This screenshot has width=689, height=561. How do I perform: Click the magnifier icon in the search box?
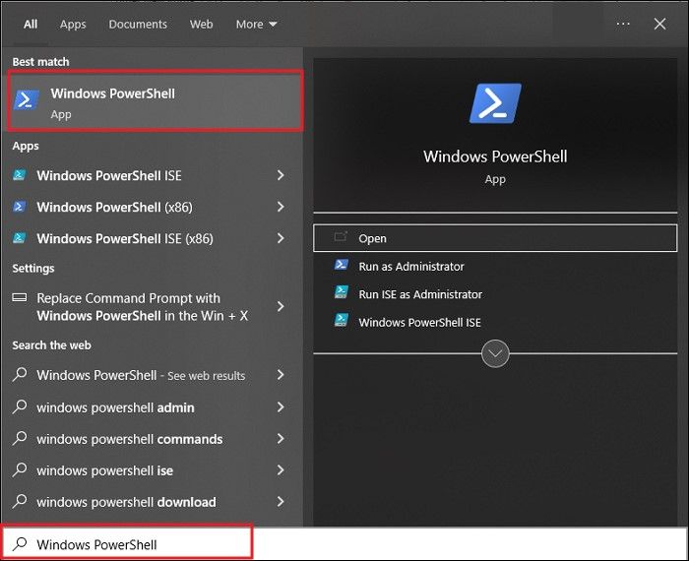(20, 544)
